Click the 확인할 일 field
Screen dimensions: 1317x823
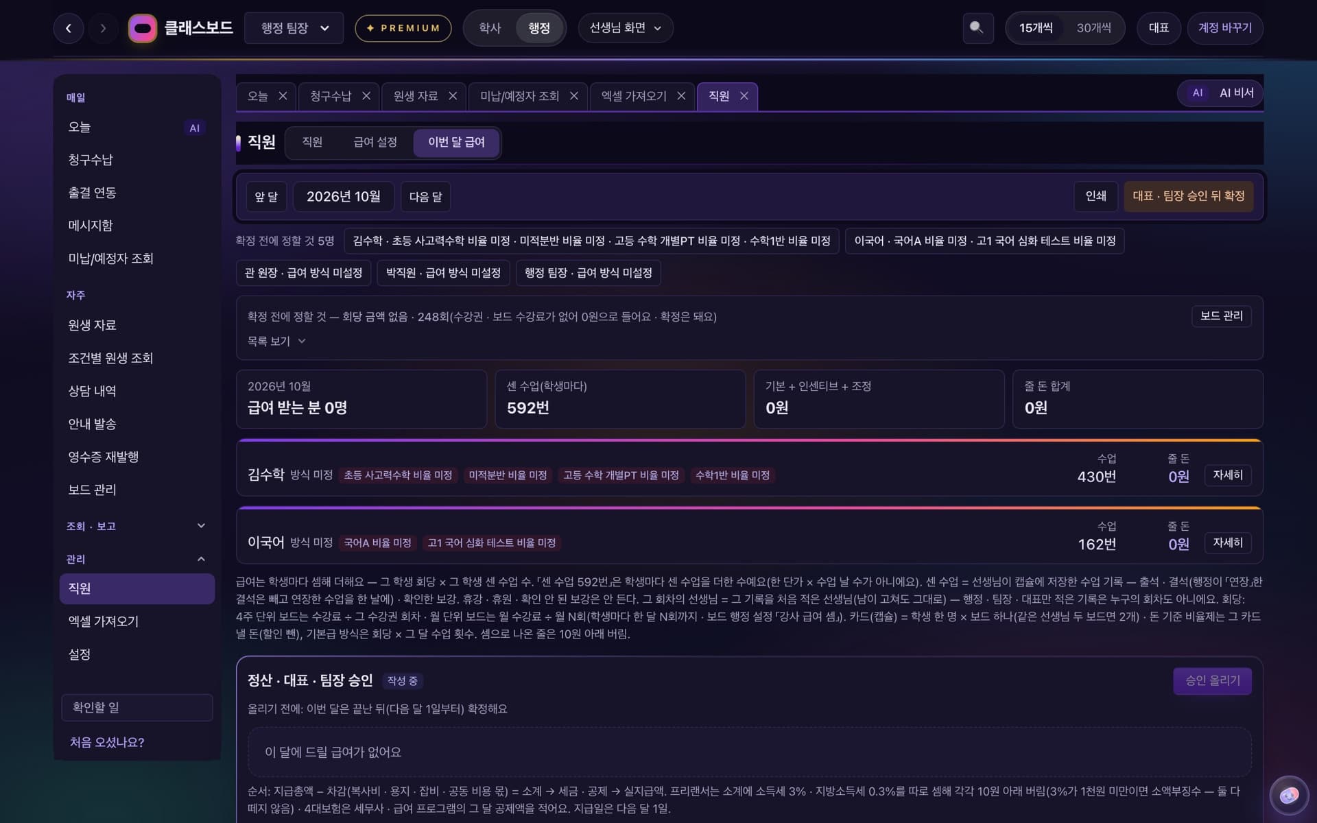(137, 708)
